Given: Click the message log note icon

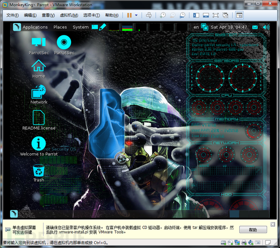Looking at the screenshot, I should pyautogui.click(x=268, y=242).
